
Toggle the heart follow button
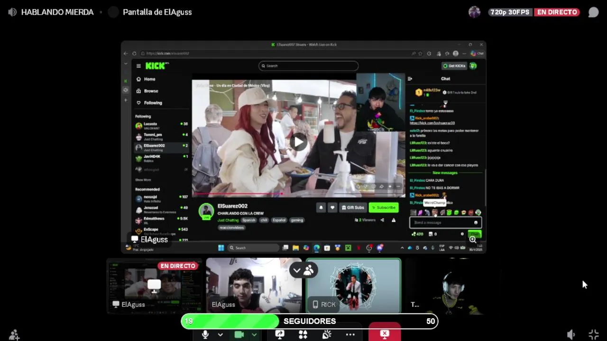coord(332,207)
